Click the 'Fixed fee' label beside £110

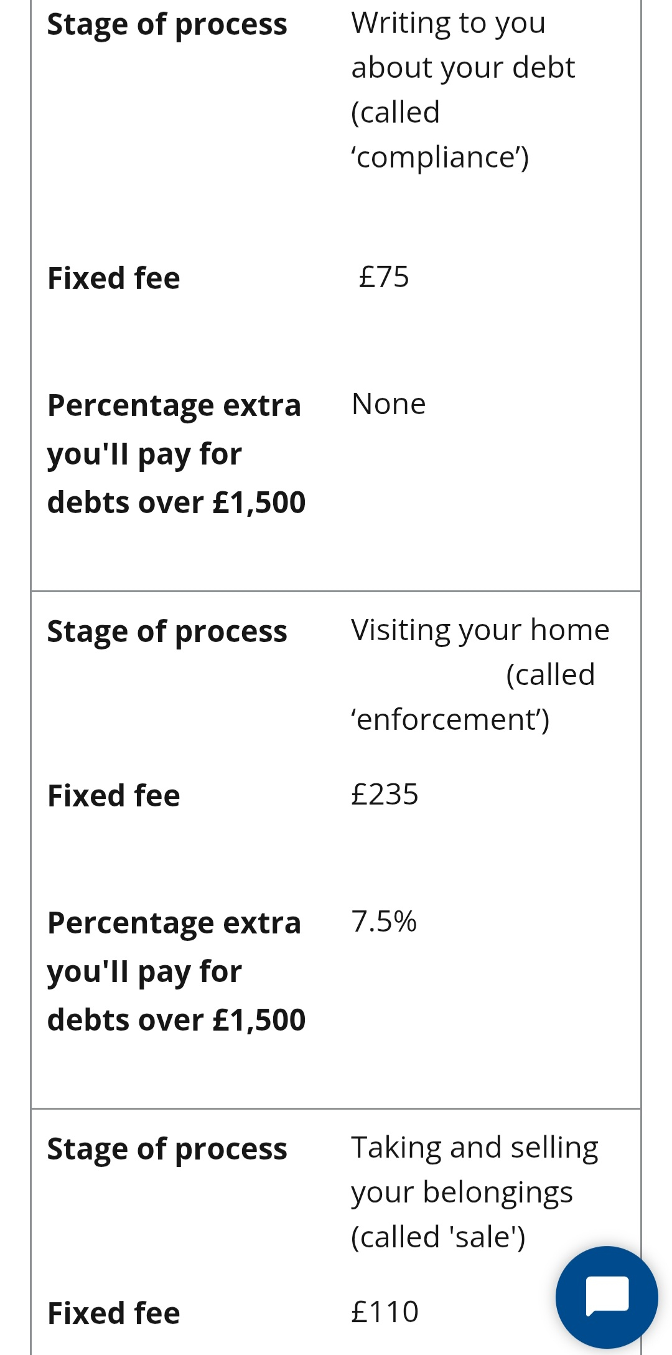click(x=114, y=1313)
